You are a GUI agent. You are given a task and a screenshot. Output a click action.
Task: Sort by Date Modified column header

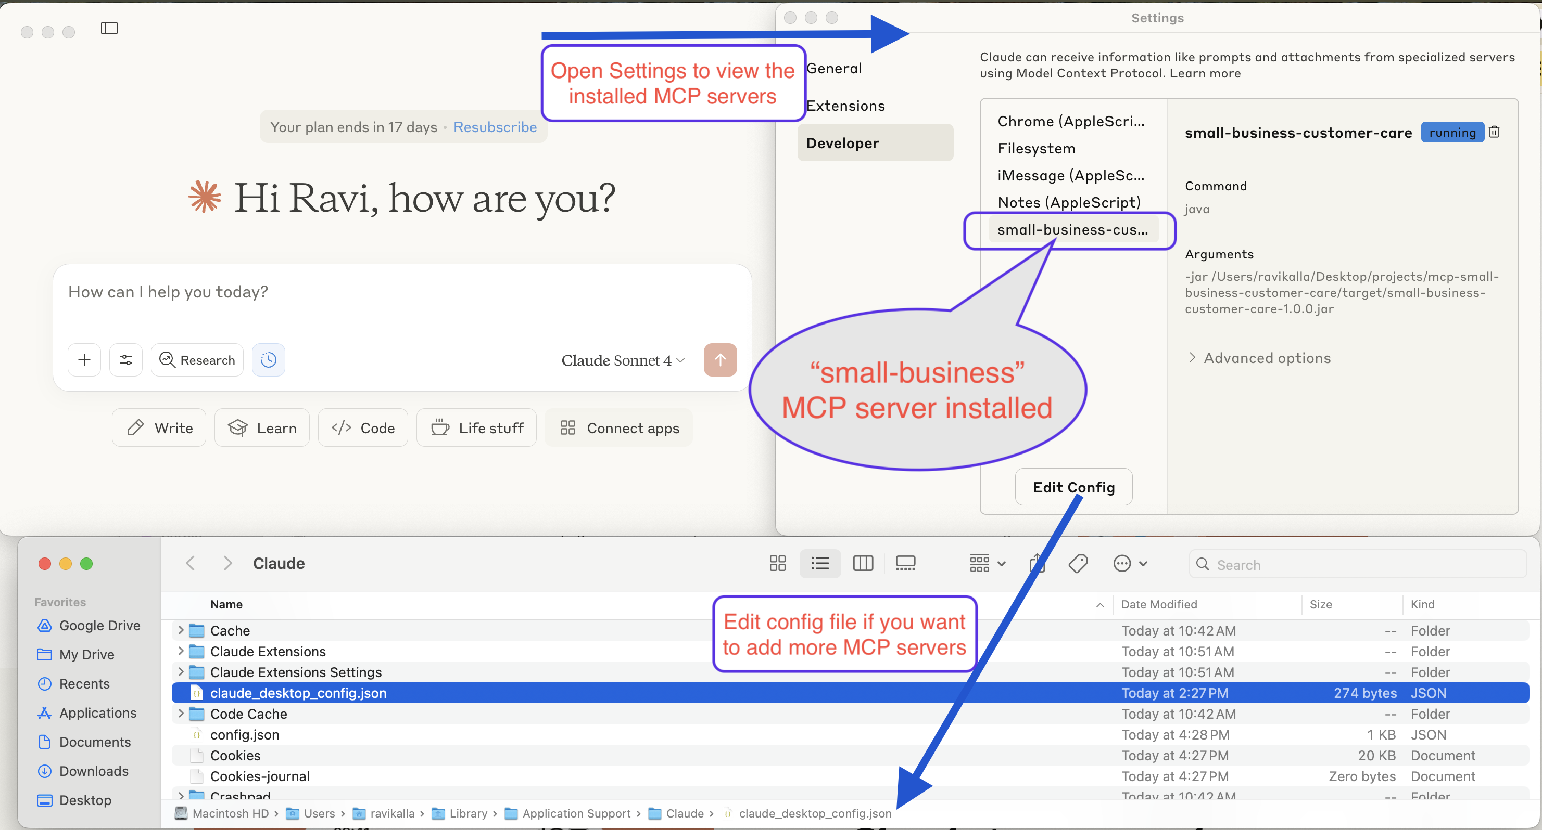coord(1159,605)
